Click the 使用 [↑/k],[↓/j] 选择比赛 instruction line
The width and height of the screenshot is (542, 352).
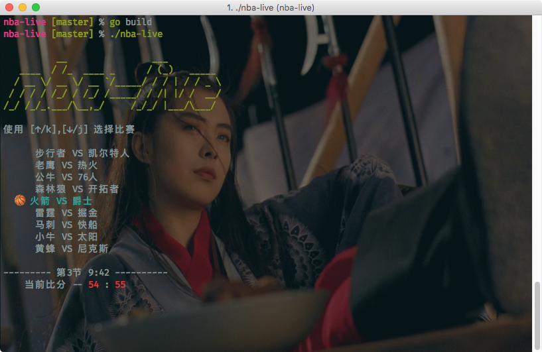pos(69,129)
